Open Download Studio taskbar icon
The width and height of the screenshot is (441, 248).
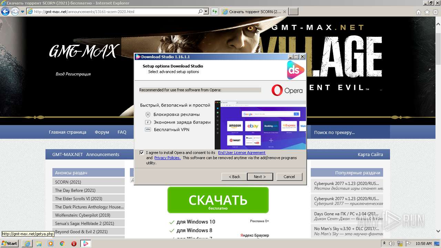pos(85,244)
